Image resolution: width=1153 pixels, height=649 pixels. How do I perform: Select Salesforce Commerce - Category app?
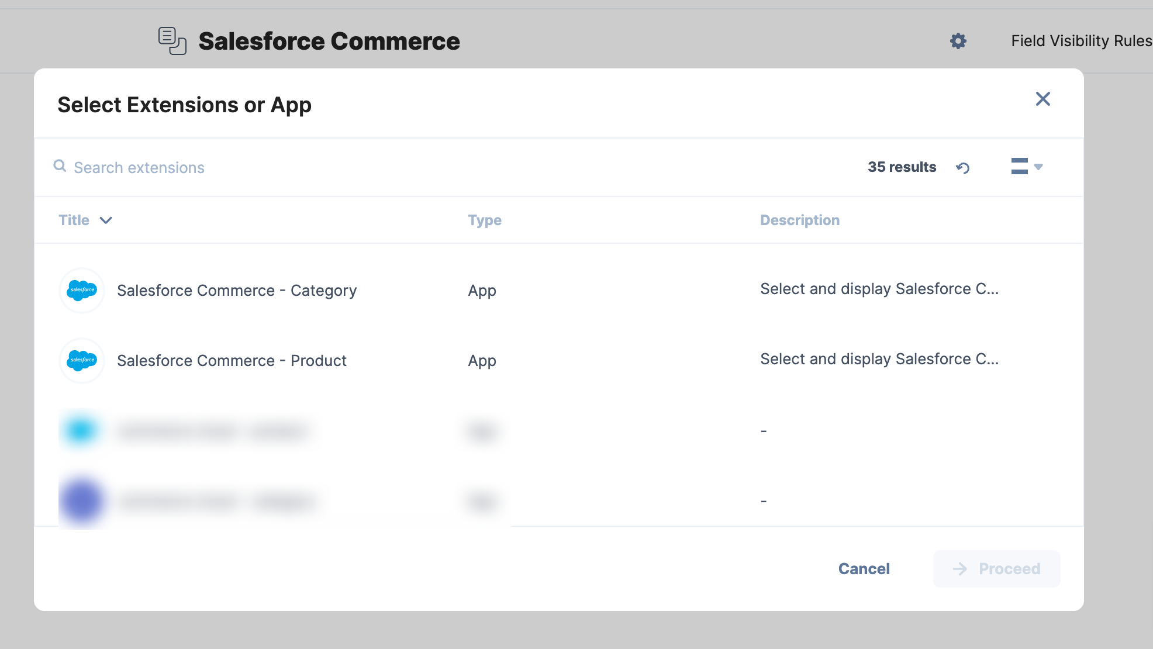(237, 291)
